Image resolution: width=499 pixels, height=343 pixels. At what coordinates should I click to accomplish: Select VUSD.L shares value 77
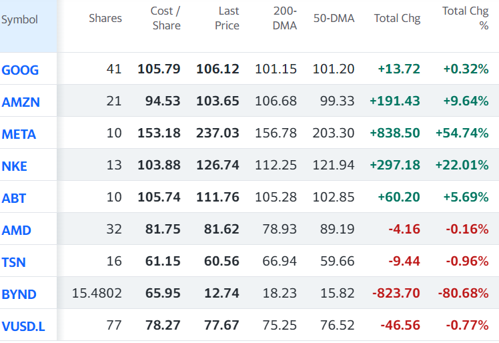pyautogui.click(x=114, y=326)
